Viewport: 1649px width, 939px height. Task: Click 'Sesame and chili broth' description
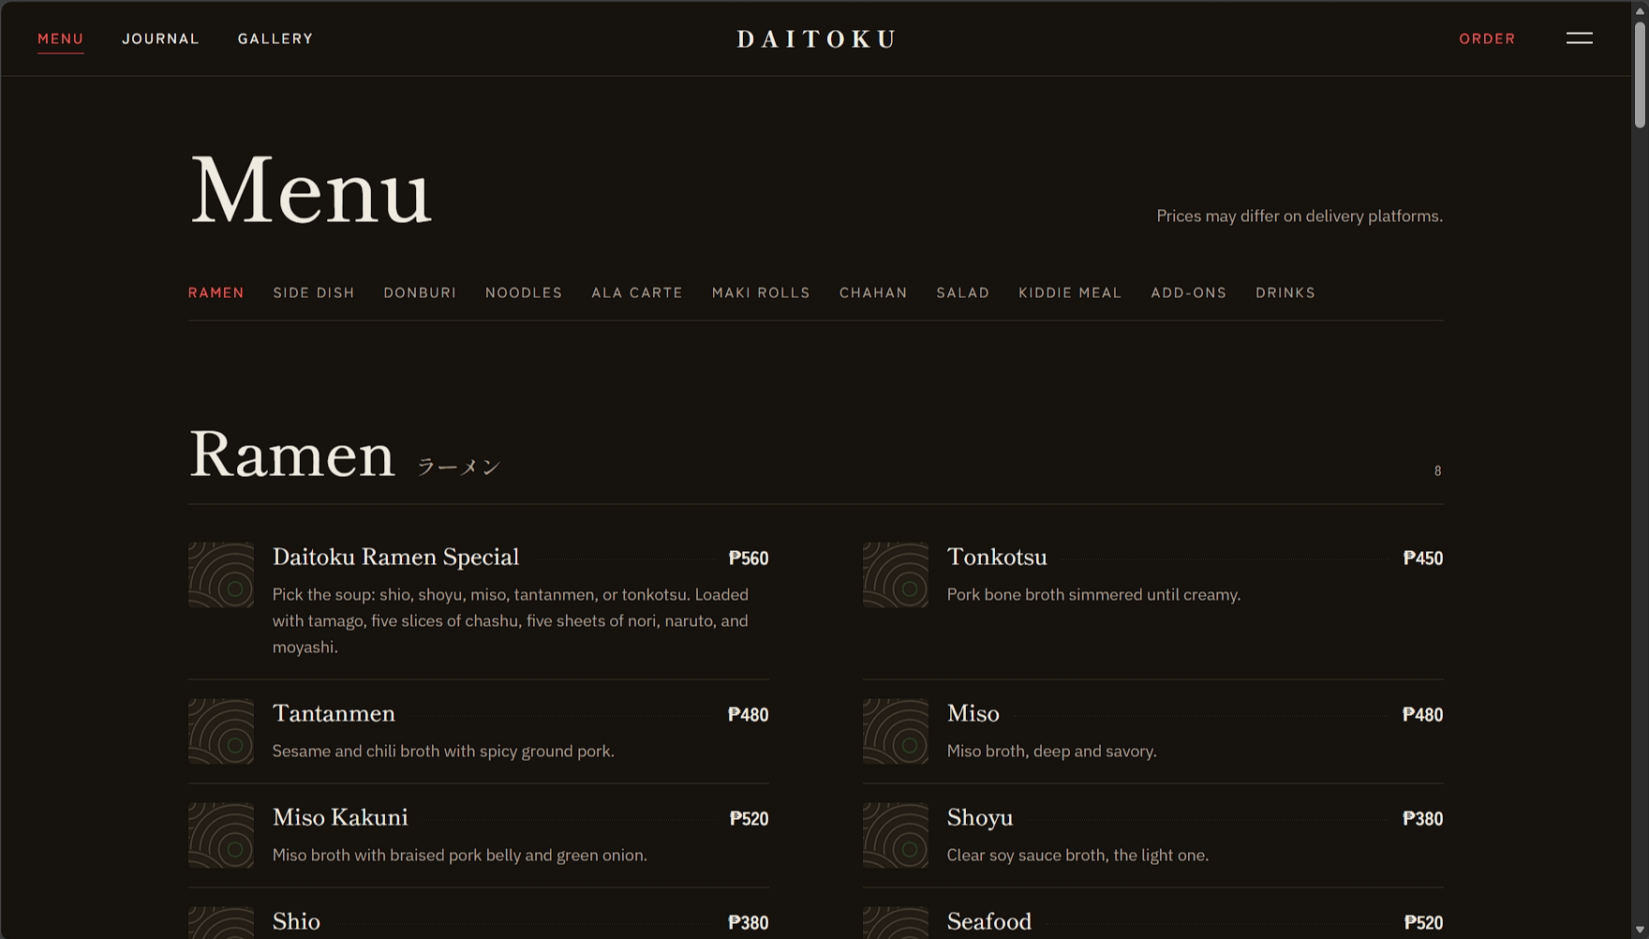click(443, 751)
